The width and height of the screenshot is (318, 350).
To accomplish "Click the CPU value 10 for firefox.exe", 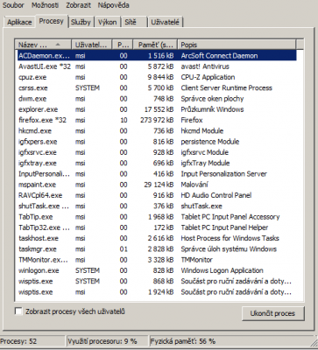I will pos(124,120).
